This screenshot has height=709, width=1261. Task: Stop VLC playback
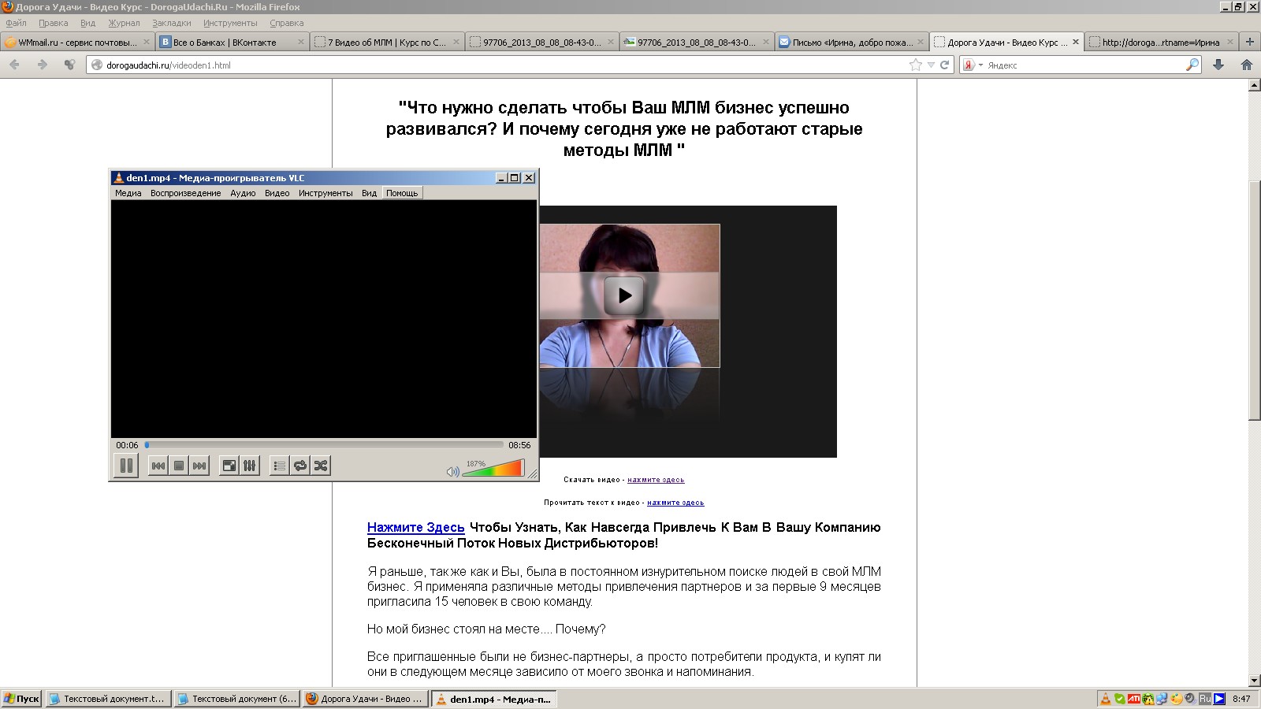tap(179, 466)
